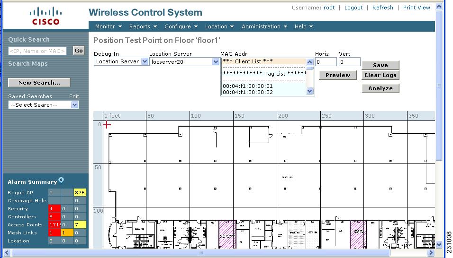Click Controllers red count 8

click(x=54, y=216)
